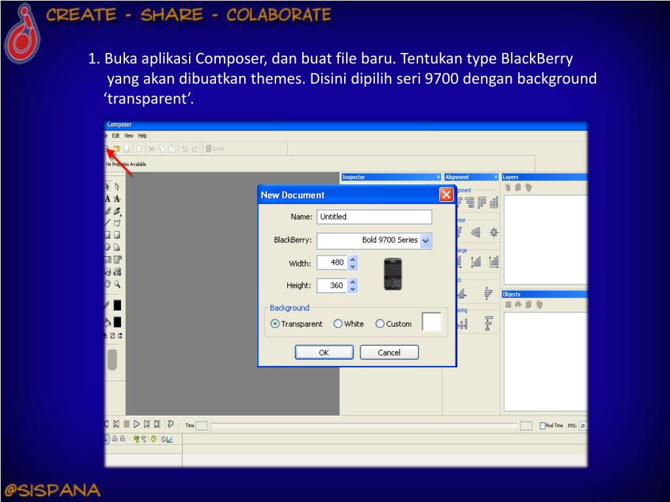The height and width of the screenshot is (502, 670).
Task: Click the Width input field
Action: pyautogui.click(x=332, y=263)
